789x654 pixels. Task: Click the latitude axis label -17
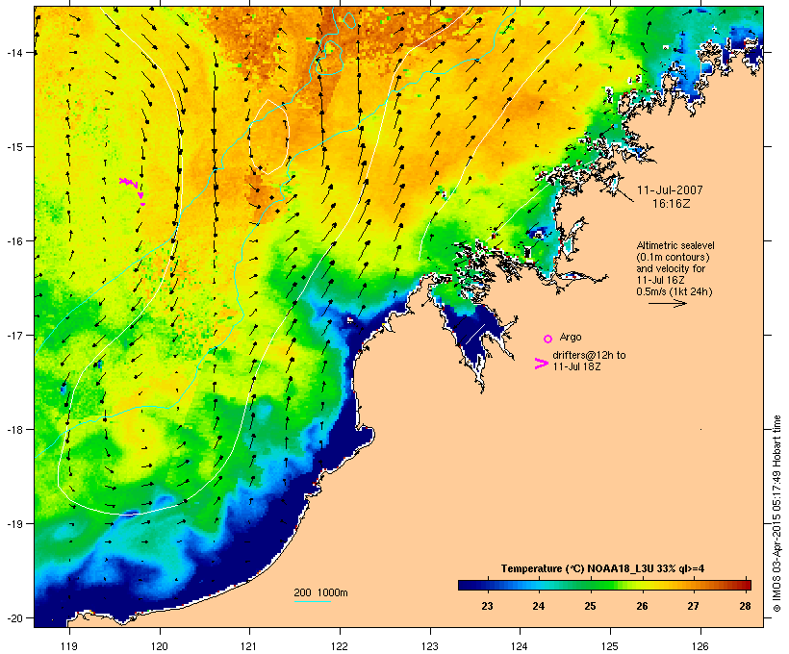[x=14, y=335]
